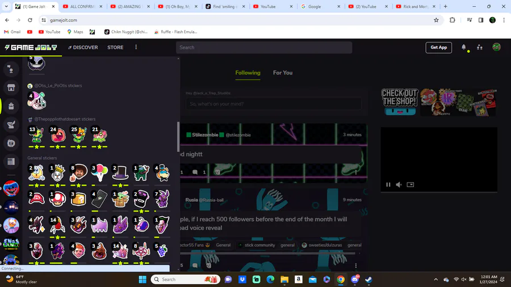The width and height of the screenshot is (511, 287).
Task: Open the backpack icon in sidebar
Action: click(x=11, y=106)
